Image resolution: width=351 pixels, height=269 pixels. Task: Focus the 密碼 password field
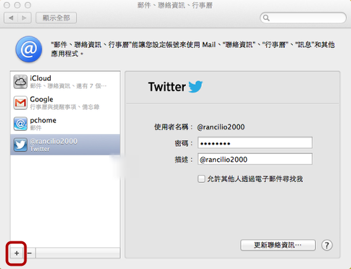coord(255,143)
